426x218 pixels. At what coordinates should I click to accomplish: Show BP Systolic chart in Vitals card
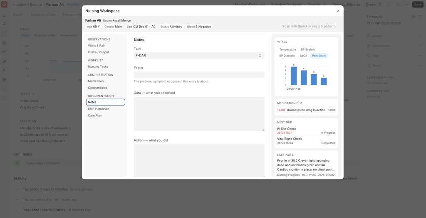308,49
